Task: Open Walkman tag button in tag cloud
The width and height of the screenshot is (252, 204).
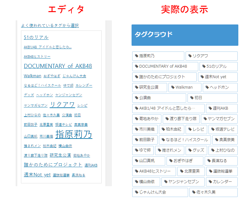Action: click(x=185, y=87)
